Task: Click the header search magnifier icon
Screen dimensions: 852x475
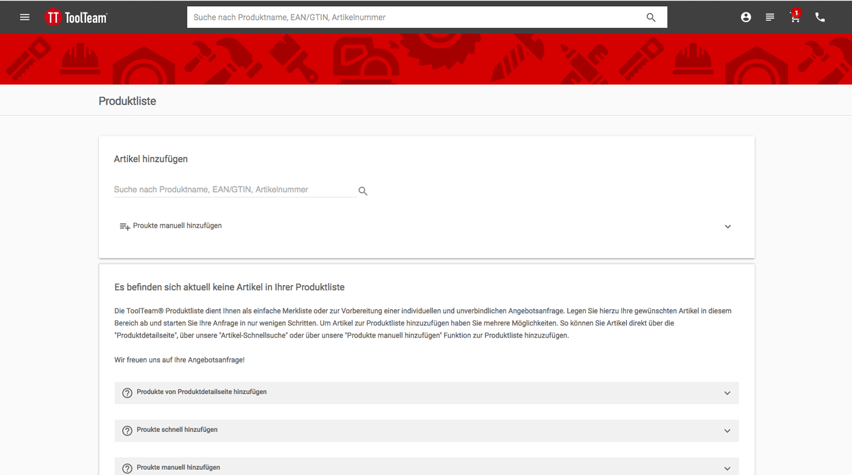Action: [x=651, y=18]
